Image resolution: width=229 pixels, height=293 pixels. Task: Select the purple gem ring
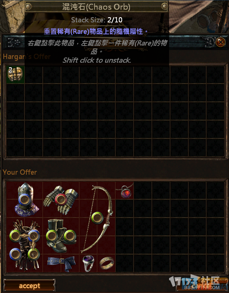tap(88, 263)
